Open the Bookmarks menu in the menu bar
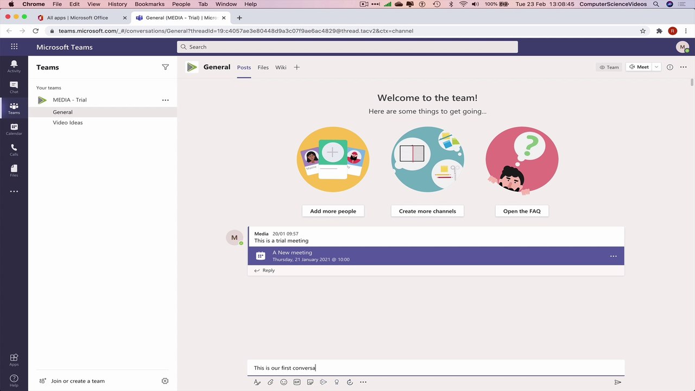The height and width of the screenshot is (391, 695). click(x=149, y=4)
